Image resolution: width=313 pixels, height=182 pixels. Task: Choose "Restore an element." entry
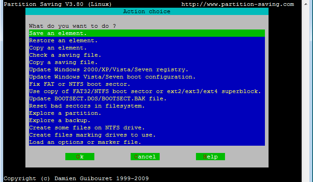tap(147, 40)
